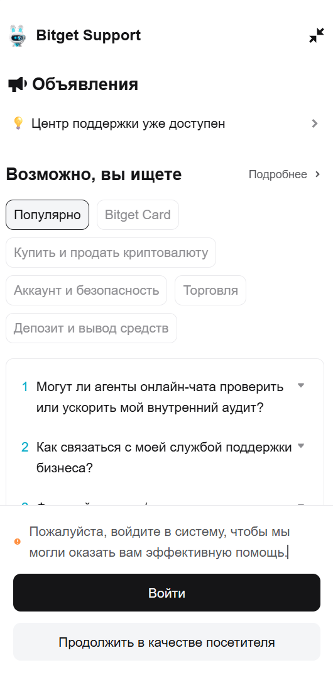Choose the Аккаунт и безопасность category
The image size is (333, 677).
[x=86, y=290]
